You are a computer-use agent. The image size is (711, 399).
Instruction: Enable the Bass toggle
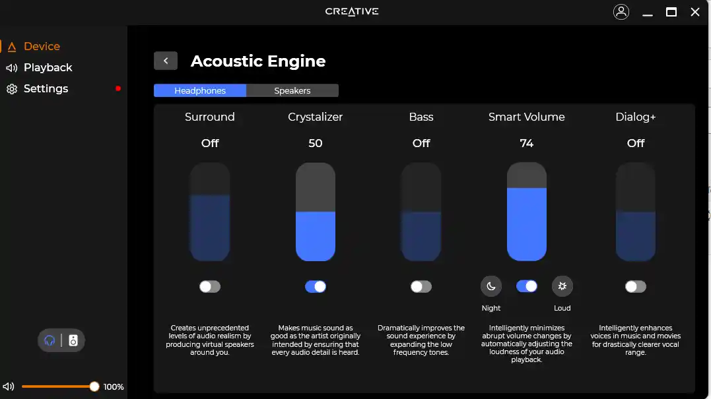pos(421,287)
